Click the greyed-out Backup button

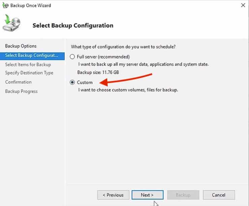click(x=183, y=195)
